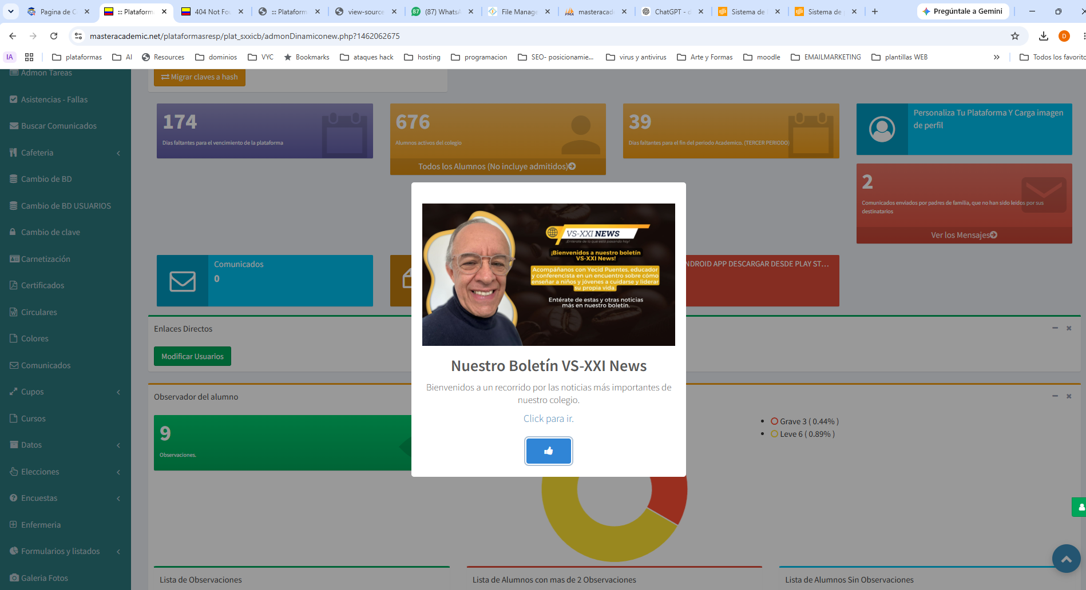Toggle the Leve 6 chart legend item
The height and width of the screenshot is (590, 1086).
802,434
